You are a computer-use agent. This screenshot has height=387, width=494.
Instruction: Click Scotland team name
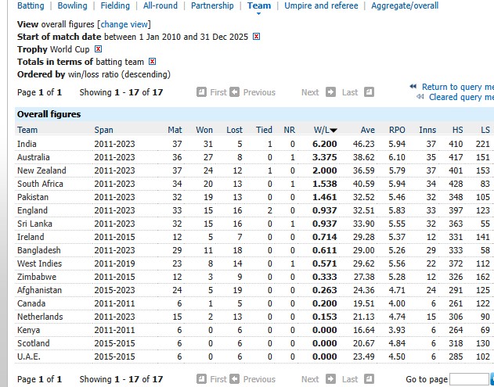coord(34,343)
